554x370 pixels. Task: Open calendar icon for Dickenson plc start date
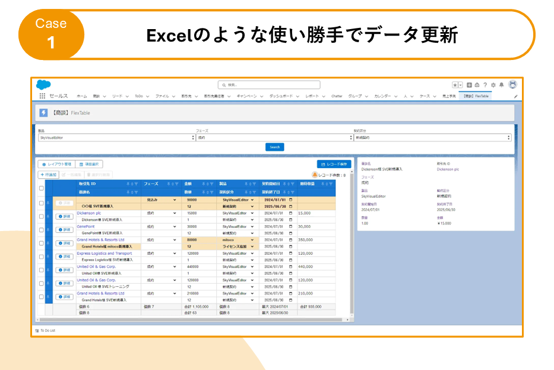coord(291,213)
